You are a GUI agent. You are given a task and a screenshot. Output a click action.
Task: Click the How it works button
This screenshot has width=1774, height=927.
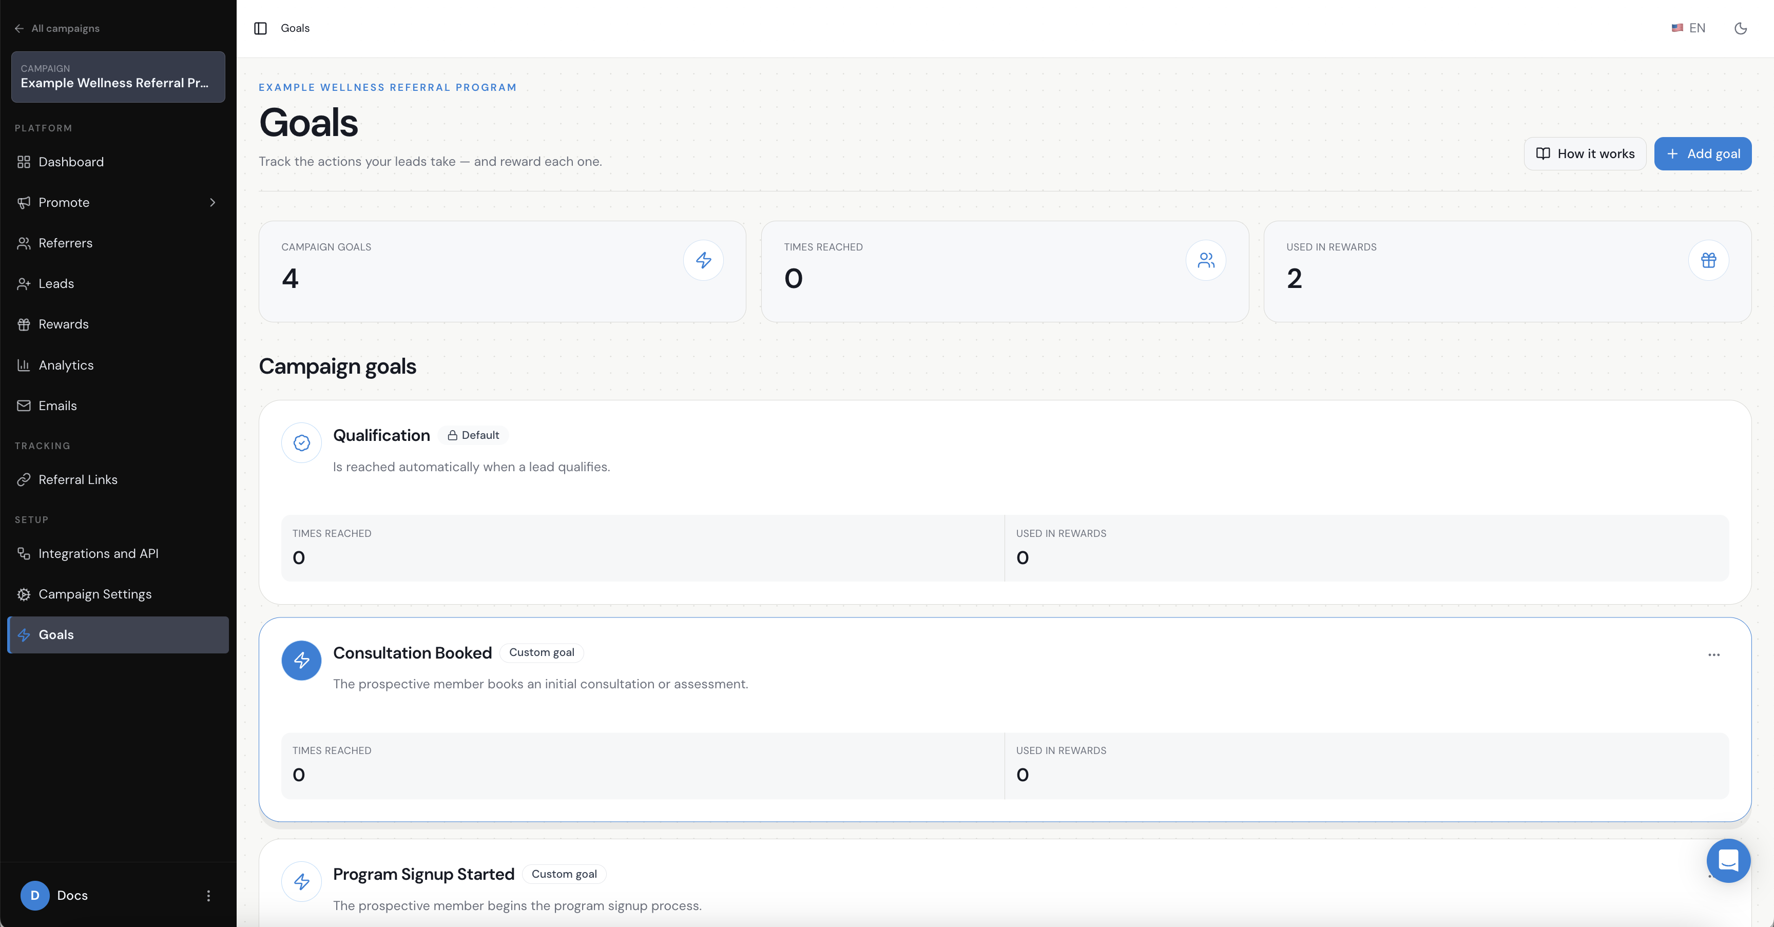1585,153
